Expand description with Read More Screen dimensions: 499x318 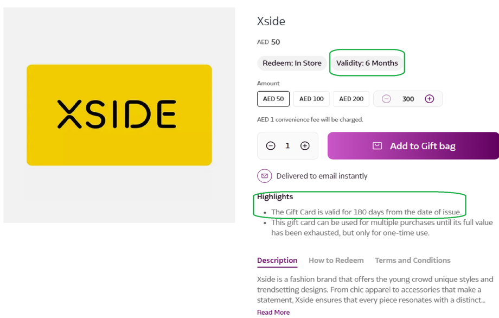click(x=273, y=312)
